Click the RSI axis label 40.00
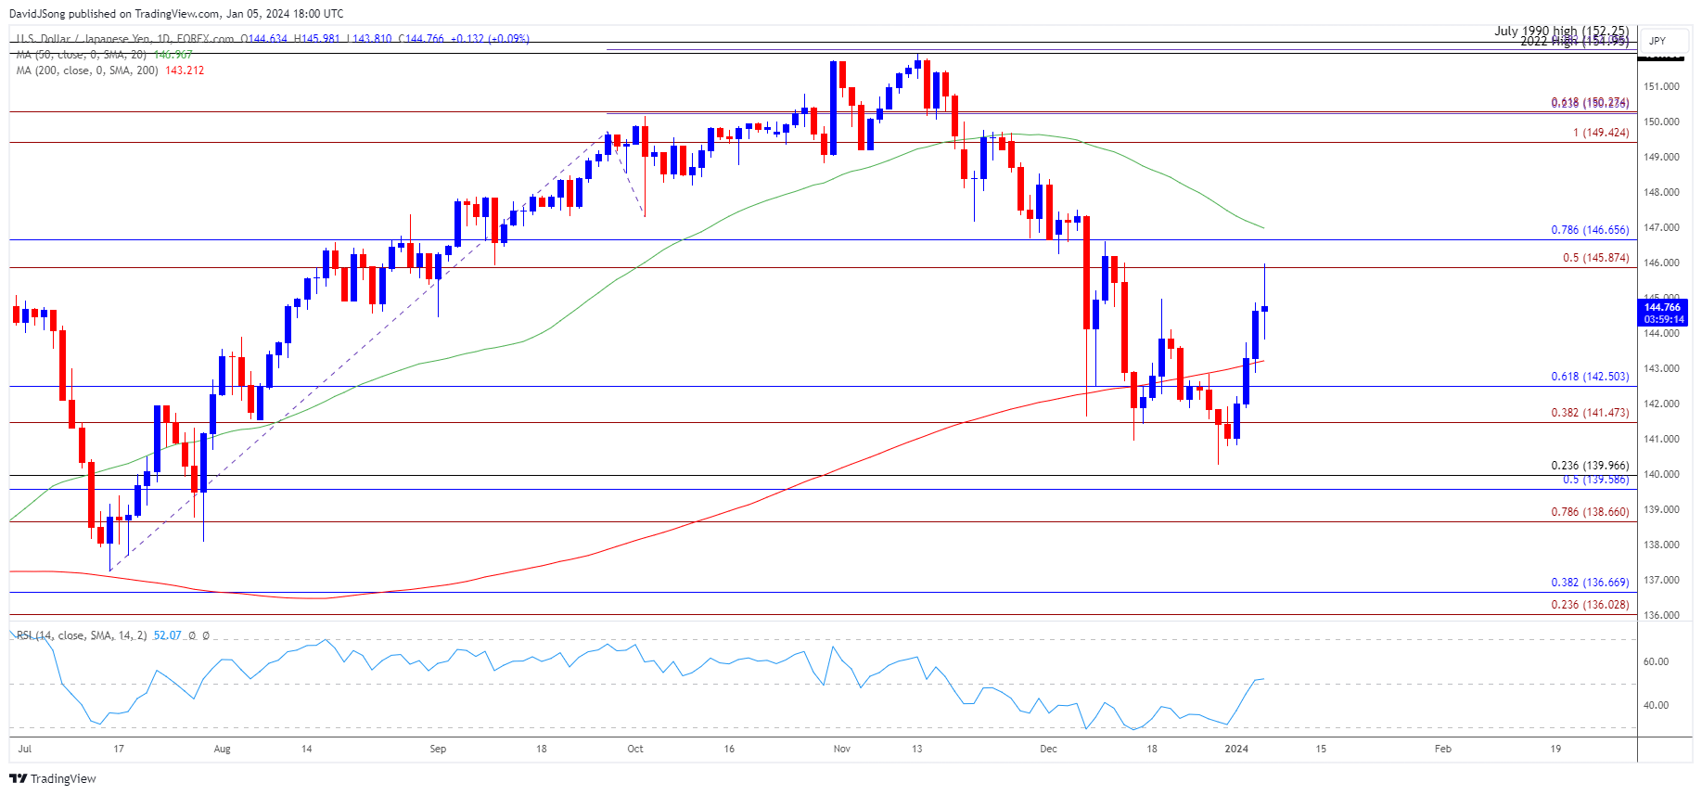 click(1656, 705)
